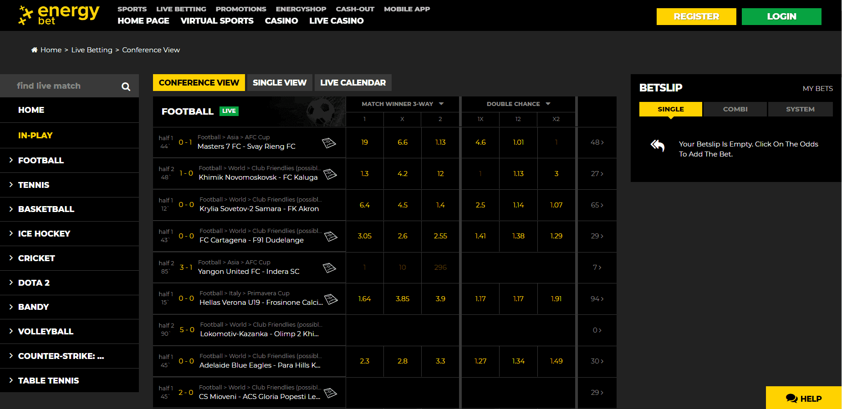Open pitch view for FC Cartagena match
The image size is (842, 409).
pyautogui.click(x=331, y=236)
